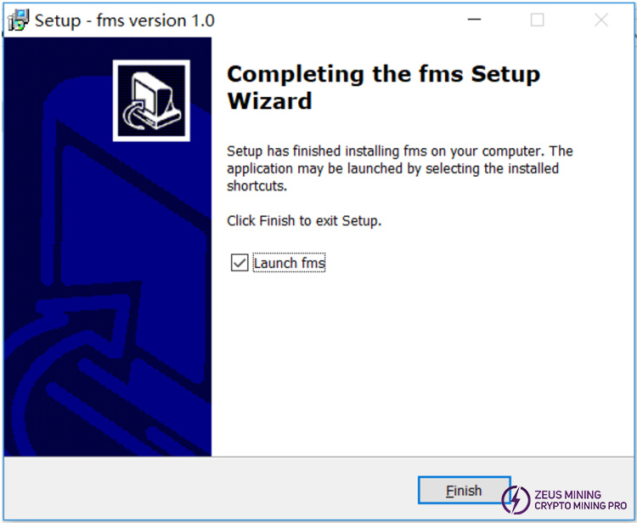Screen dimensions: 637x523
Task: Minimize the fms Setup window
Action: tap(474, 19)
